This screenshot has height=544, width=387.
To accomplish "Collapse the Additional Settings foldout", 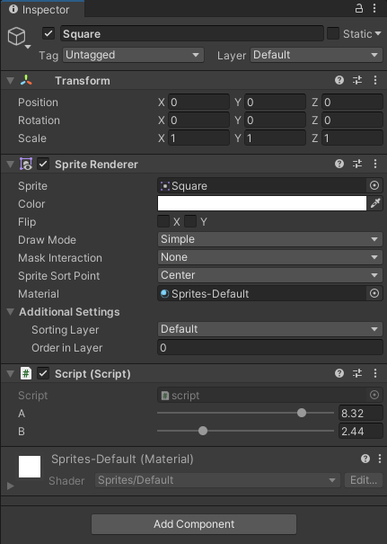I will (11, 312).
